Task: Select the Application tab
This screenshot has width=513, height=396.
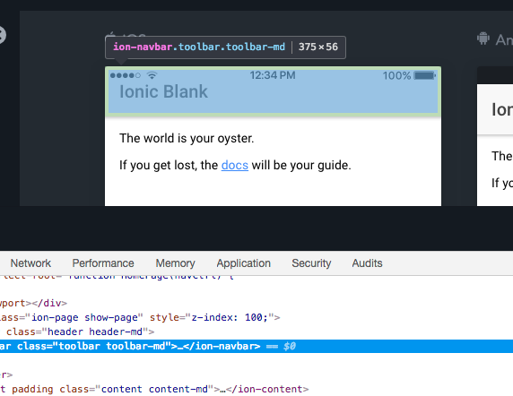Action: click(x=243, y=263)
